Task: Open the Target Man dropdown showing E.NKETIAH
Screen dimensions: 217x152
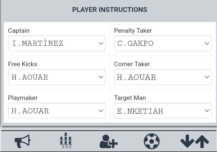Action: [x=163, y=111]
